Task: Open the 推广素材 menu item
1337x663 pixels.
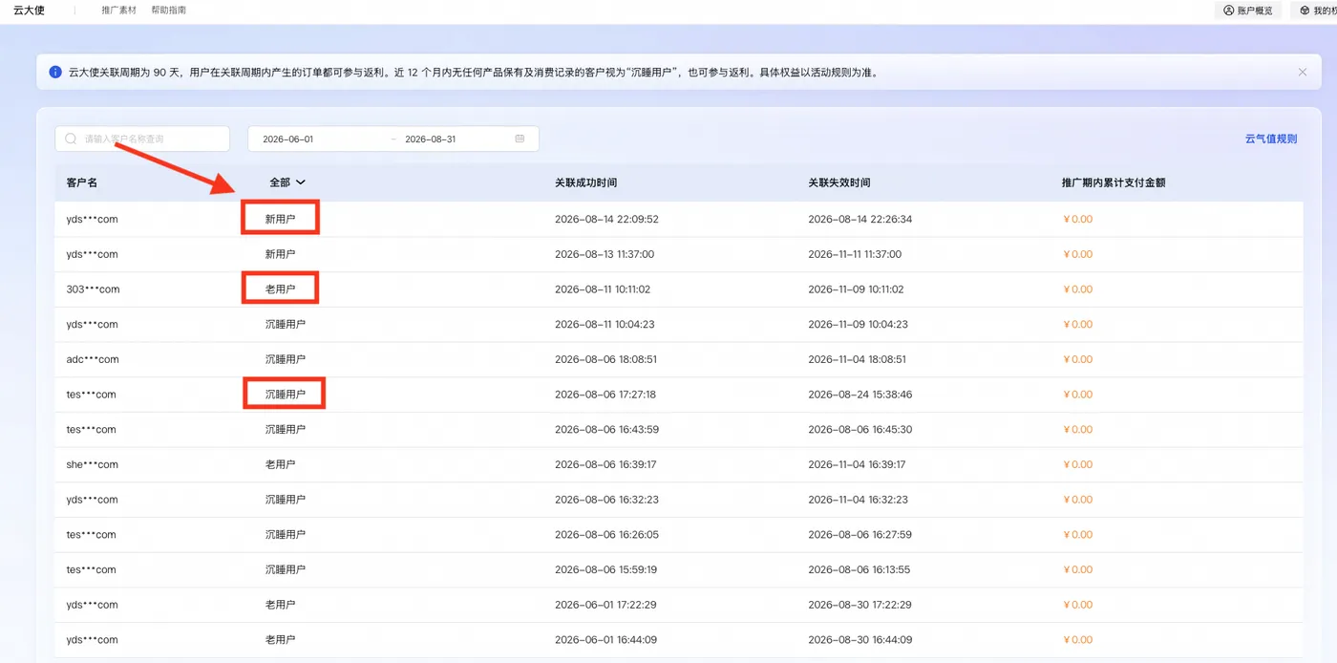Action: [118, 11]
